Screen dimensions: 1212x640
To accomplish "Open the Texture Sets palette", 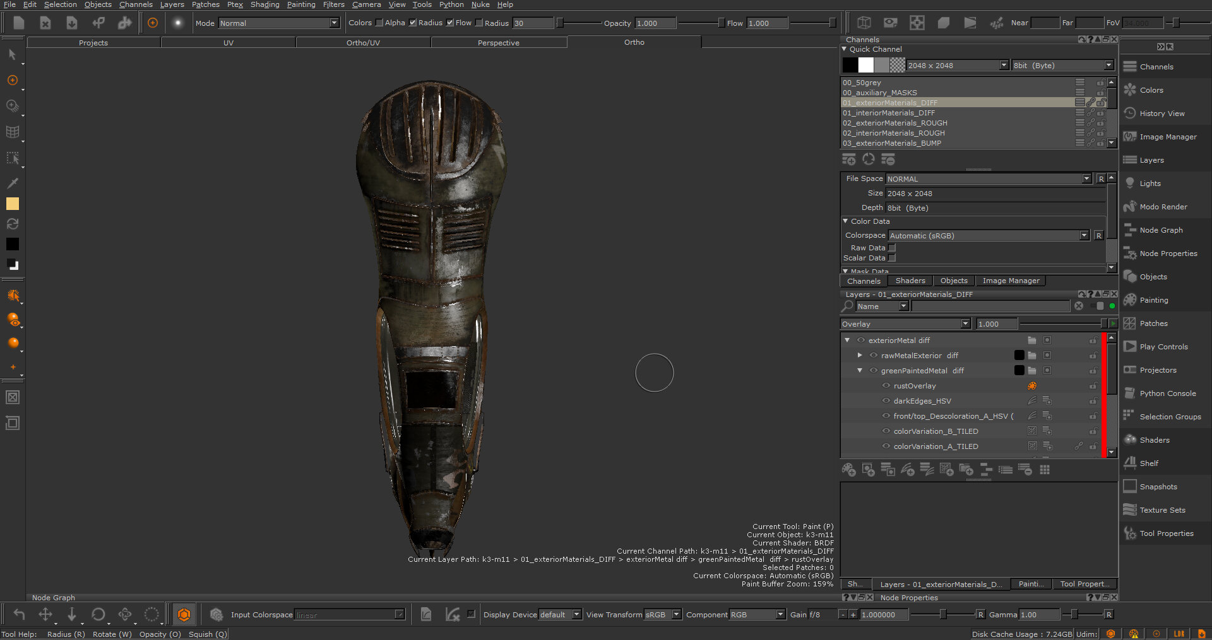I will point(1161,510).
